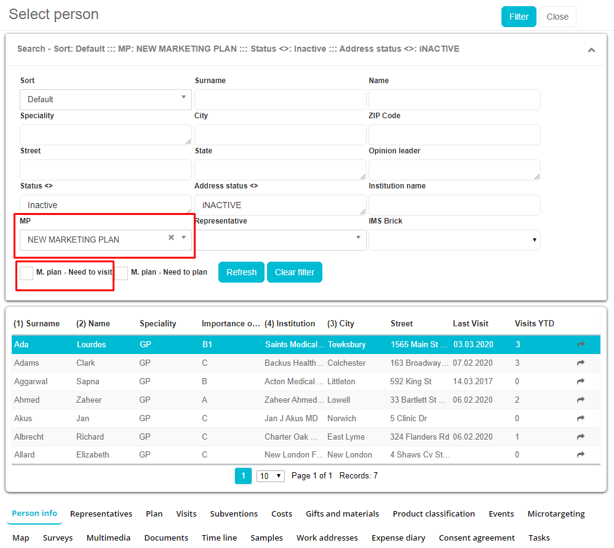Open Aggarwal Sapna via row arrow icon

[581, 382]
